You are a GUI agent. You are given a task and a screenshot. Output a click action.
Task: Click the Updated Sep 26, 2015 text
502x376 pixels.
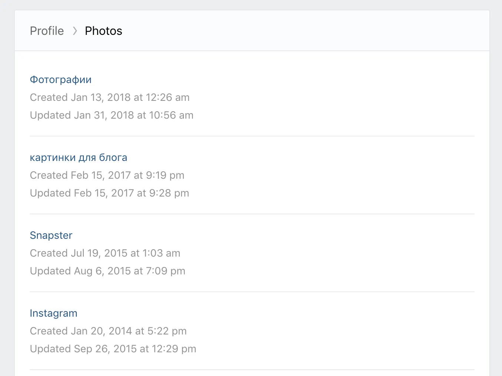coord(113,349)
